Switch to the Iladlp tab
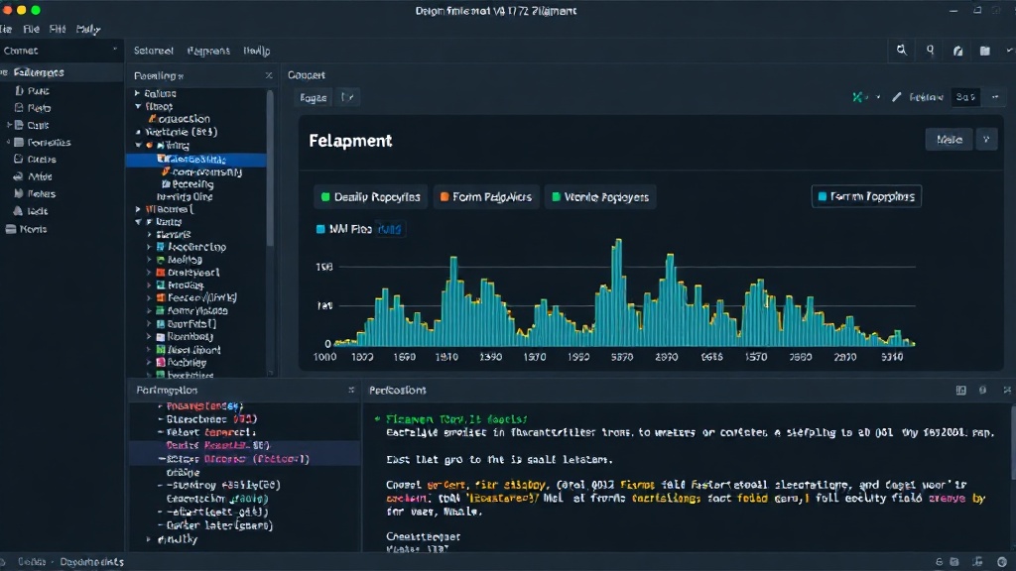This screenshot has height=571, width=1016. 257,51
